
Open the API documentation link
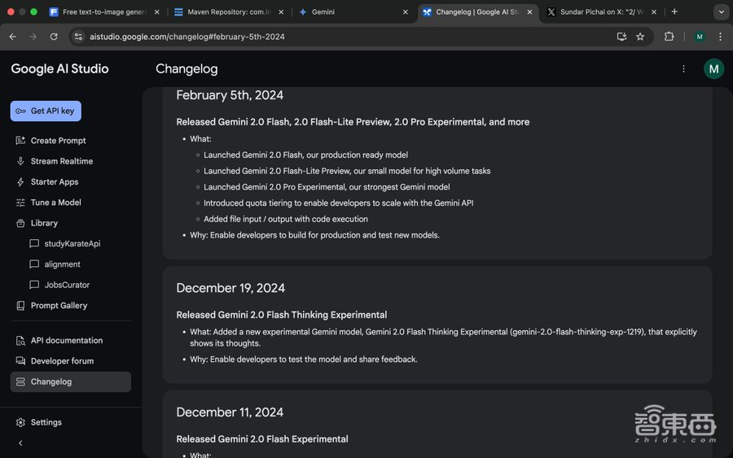(x=66, y=341)
